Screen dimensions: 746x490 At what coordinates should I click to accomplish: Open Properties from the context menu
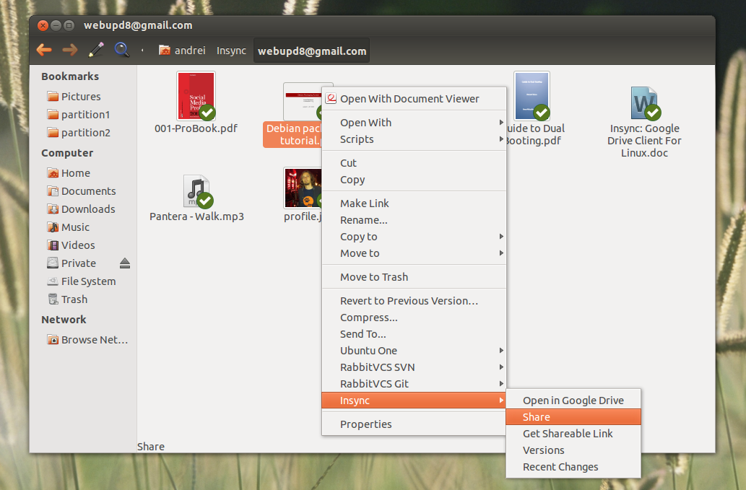click(x=414, y=424)
